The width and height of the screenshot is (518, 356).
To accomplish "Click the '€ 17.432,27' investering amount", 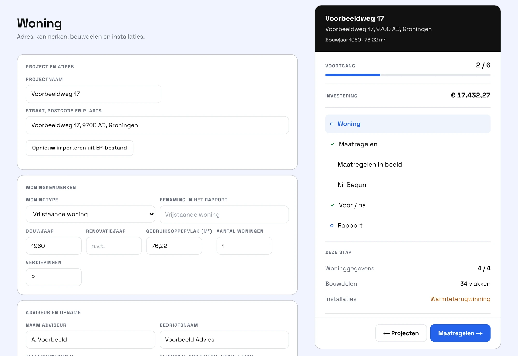I will [470, 95].
